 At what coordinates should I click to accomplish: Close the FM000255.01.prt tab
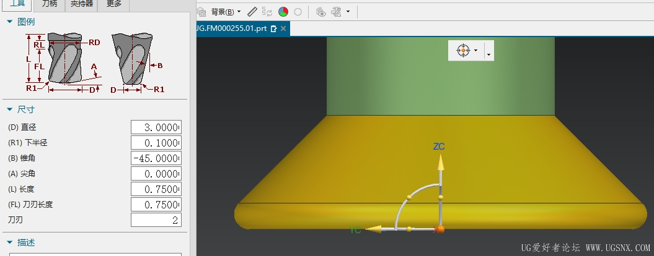pos(283,28)
